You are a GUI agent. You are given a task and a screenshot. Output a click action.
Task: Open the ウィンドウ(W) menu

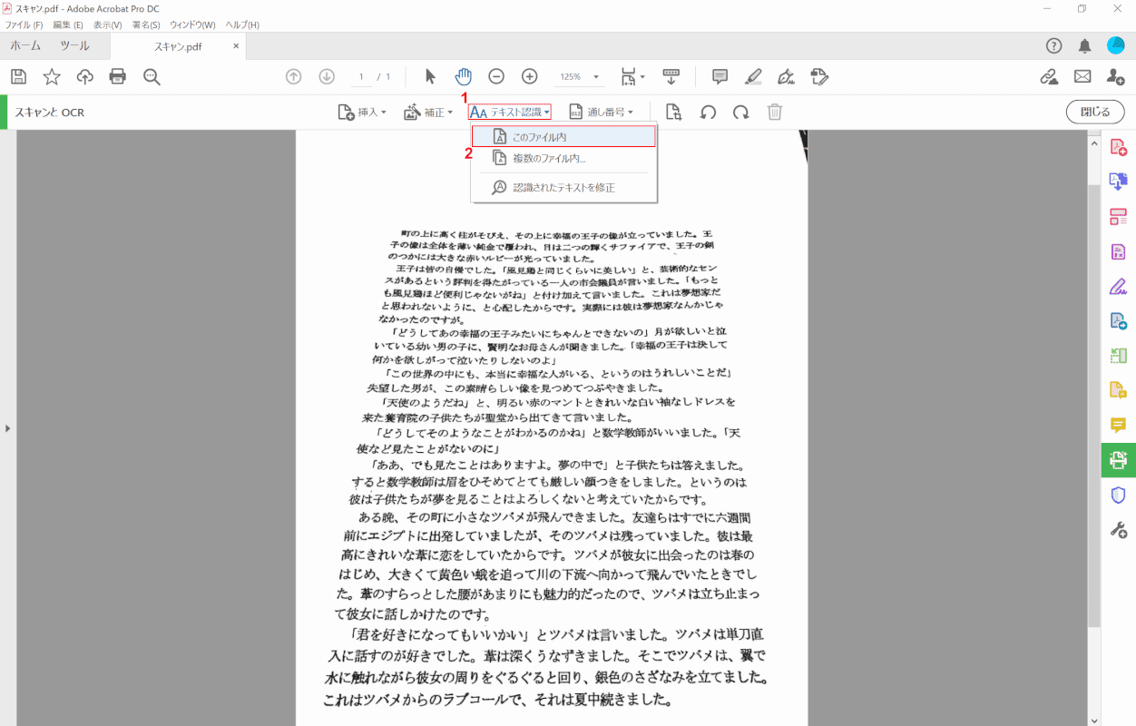[192, 25]
